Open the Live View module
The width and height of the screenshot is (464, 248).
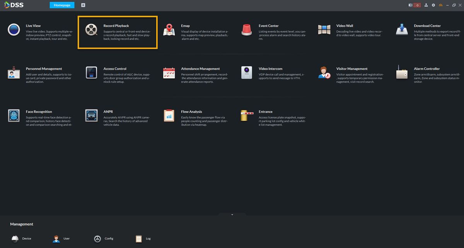[x=14, y=30]
